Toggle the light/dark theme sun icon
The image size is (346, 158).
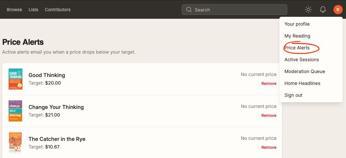[308, 10]
